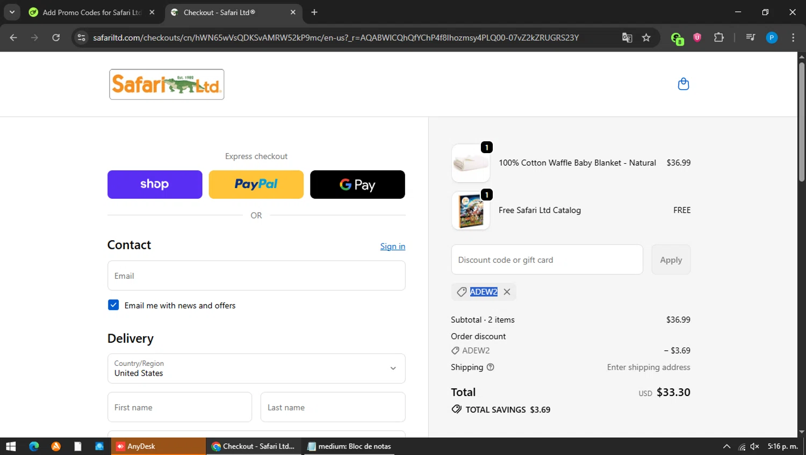The height and width of the screenshot is (455, 806).
Task: Open Microsoft Edge from the taskbar
Action: [x=34, y=446]
